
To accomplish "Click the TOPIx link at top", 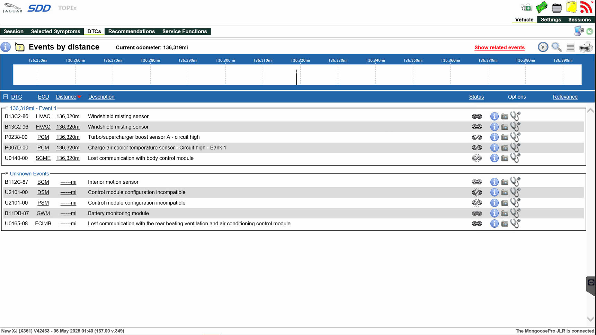I will [x=67, y=8].
